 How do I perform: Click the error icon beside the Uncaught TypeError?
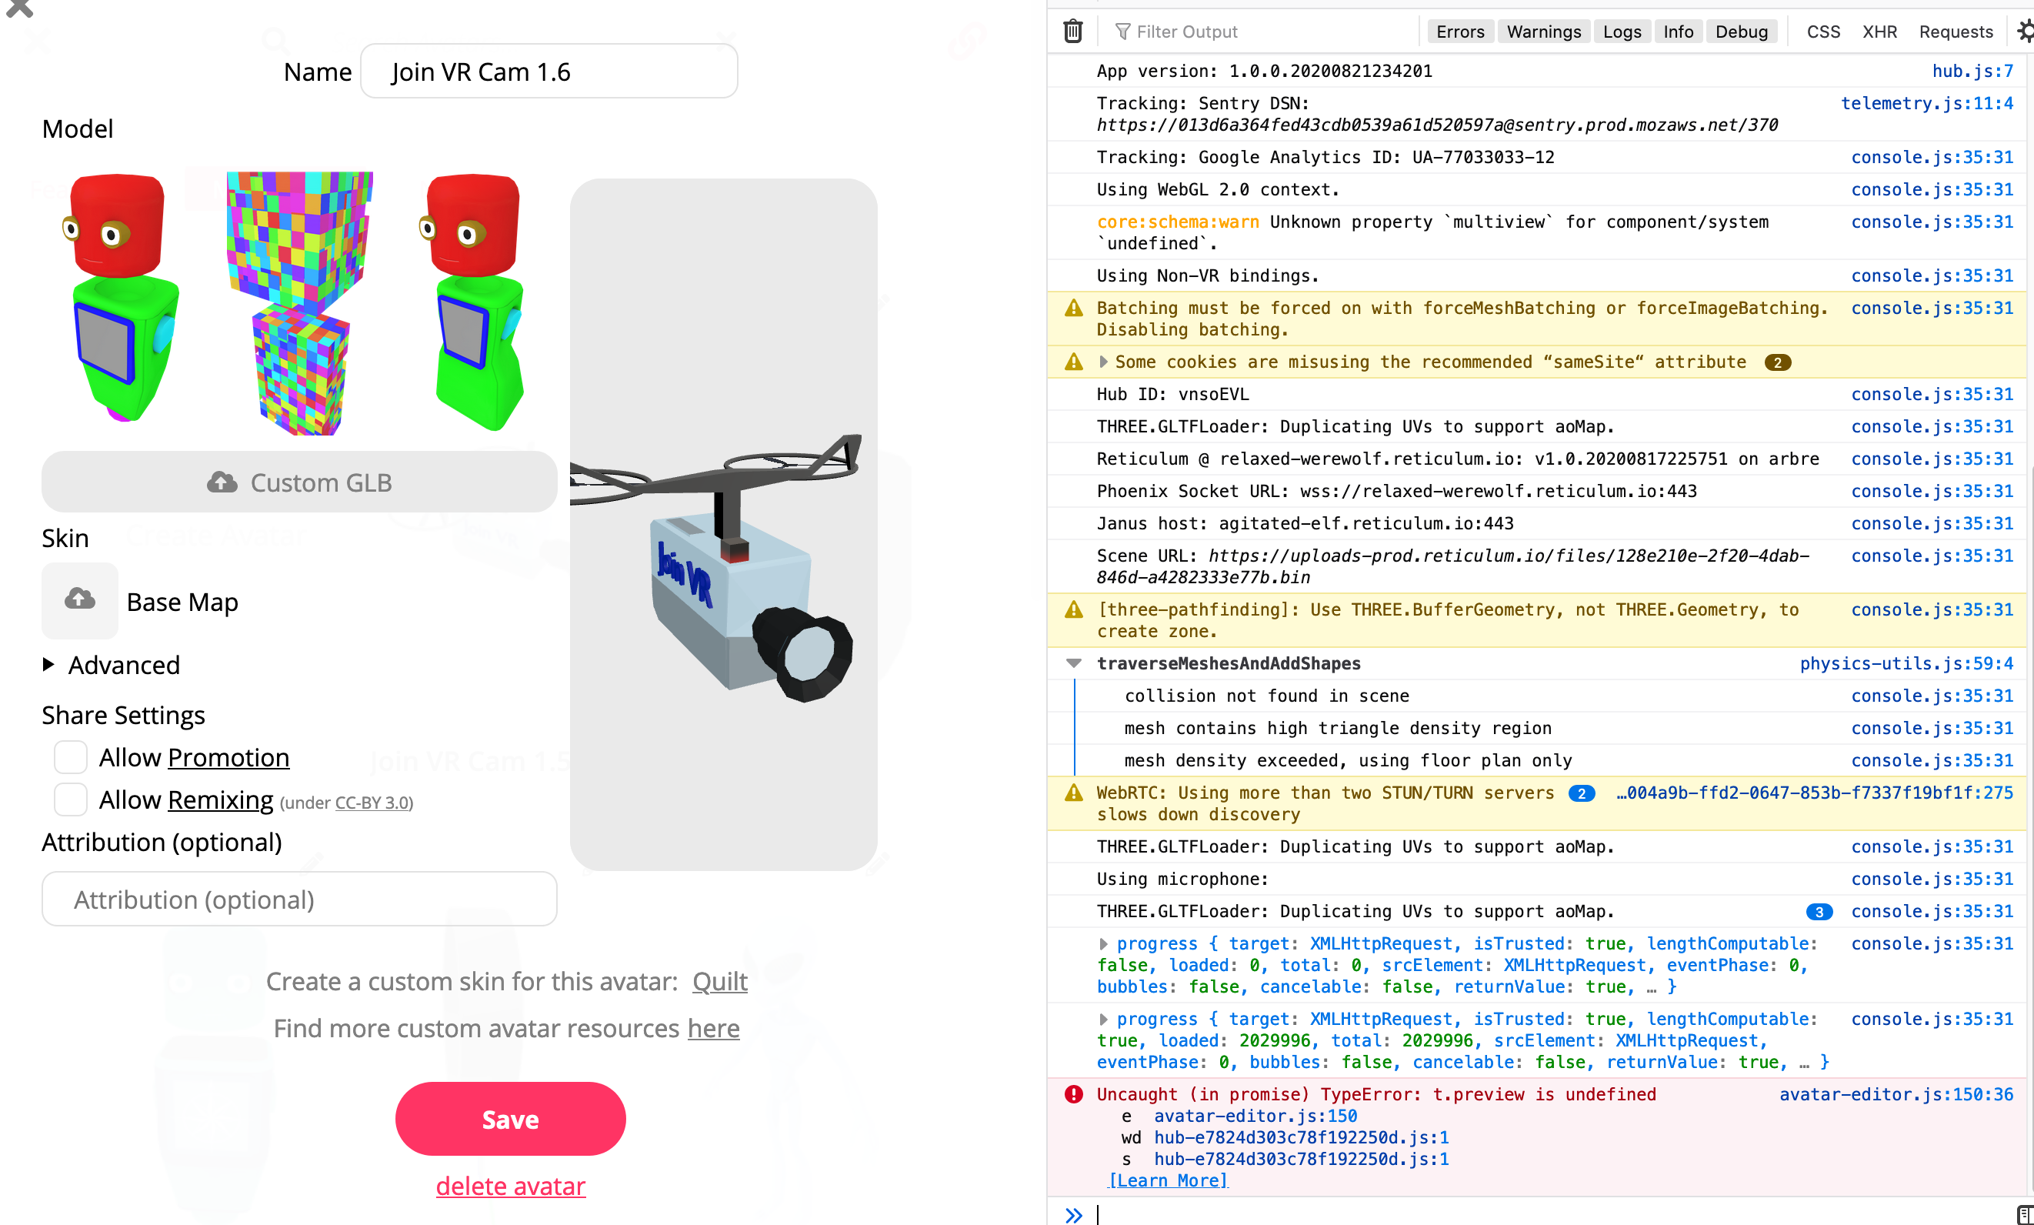pyautogui.click(x=1073, y=1095)
